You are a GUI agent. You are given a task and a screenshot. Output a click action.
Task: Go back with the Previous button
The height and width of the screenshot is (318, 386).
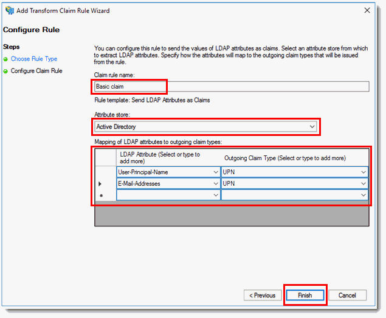pos(262,296)
